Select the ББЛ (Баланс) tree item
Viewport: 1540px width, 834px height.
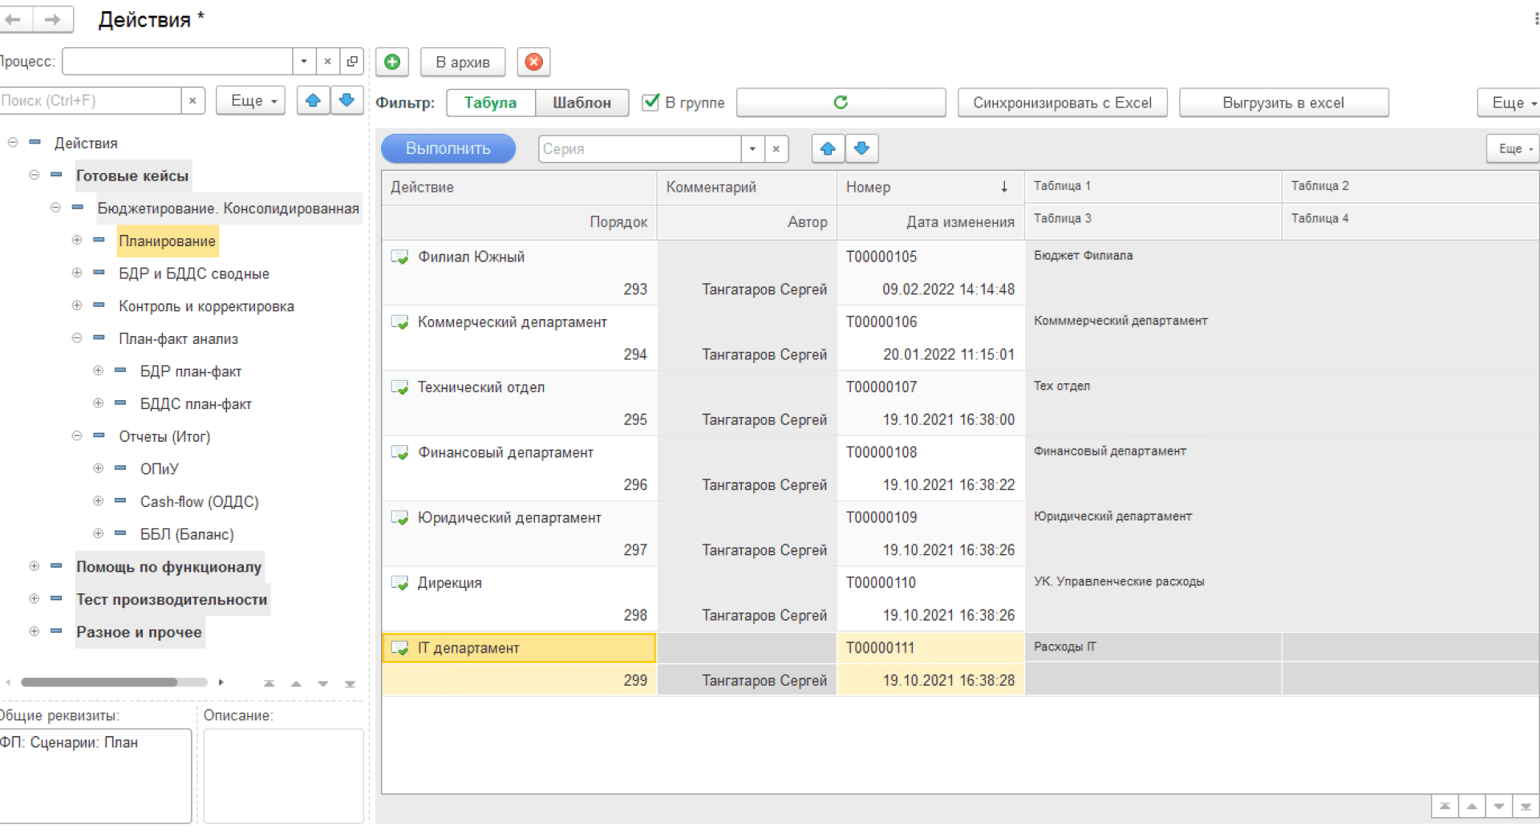(x=187, y=534)
